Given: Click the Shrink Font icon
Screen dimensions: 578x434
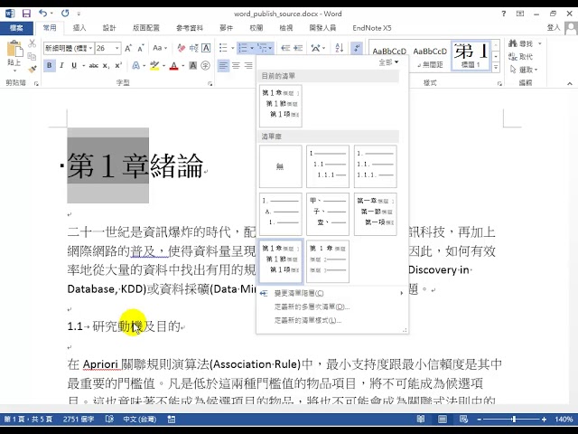Looking at the screenshot, I should [x=141, y=48].
